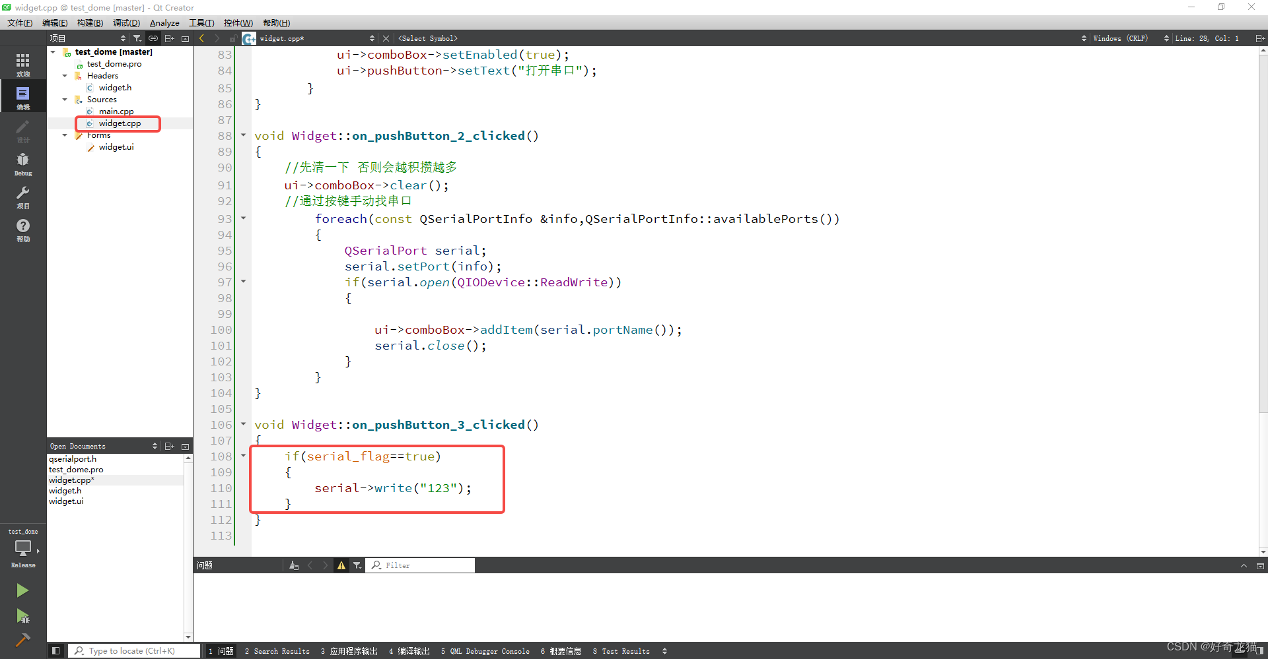Build the project with the hammer icon
This screenshot has width=1268, height=659.
[22, 639]
